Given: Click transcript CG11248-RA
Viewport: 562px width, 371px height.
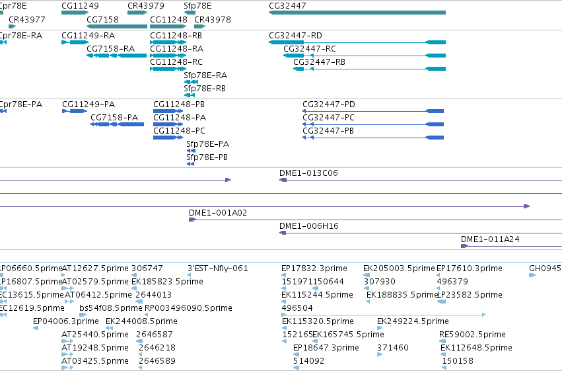Looking at the screenshot, I should point(168,56).
